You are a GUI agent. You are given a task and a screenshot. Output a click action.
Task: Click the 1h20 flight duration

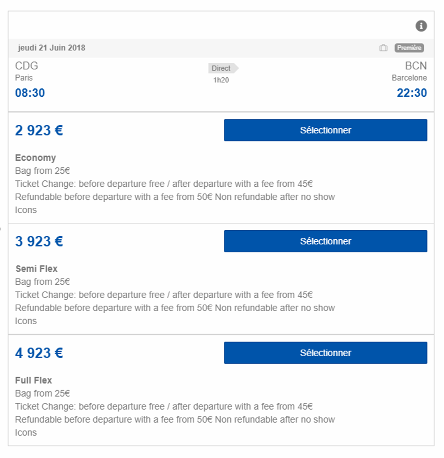[x=221, y=80]
